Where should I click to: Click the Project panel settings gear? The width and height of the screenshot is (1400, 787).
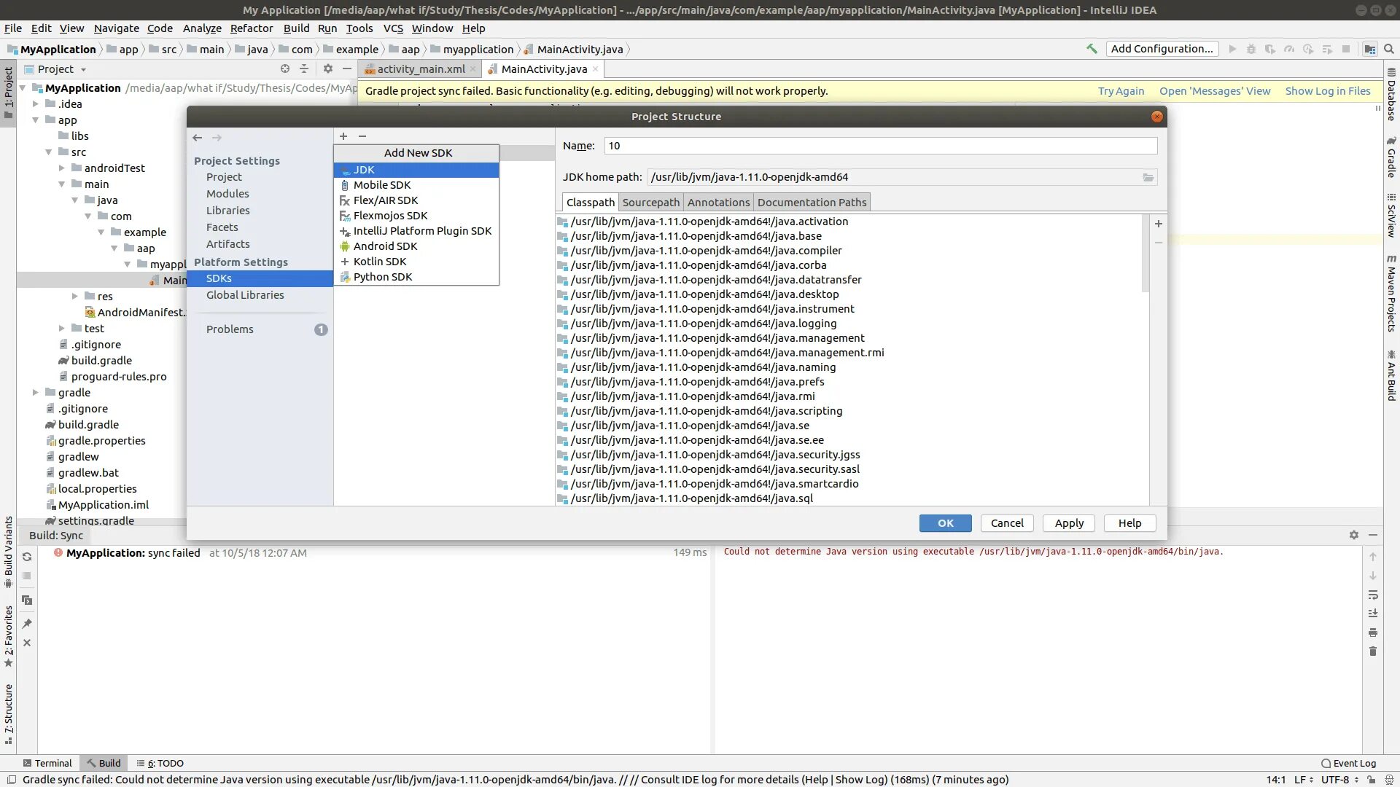(328, 68)
